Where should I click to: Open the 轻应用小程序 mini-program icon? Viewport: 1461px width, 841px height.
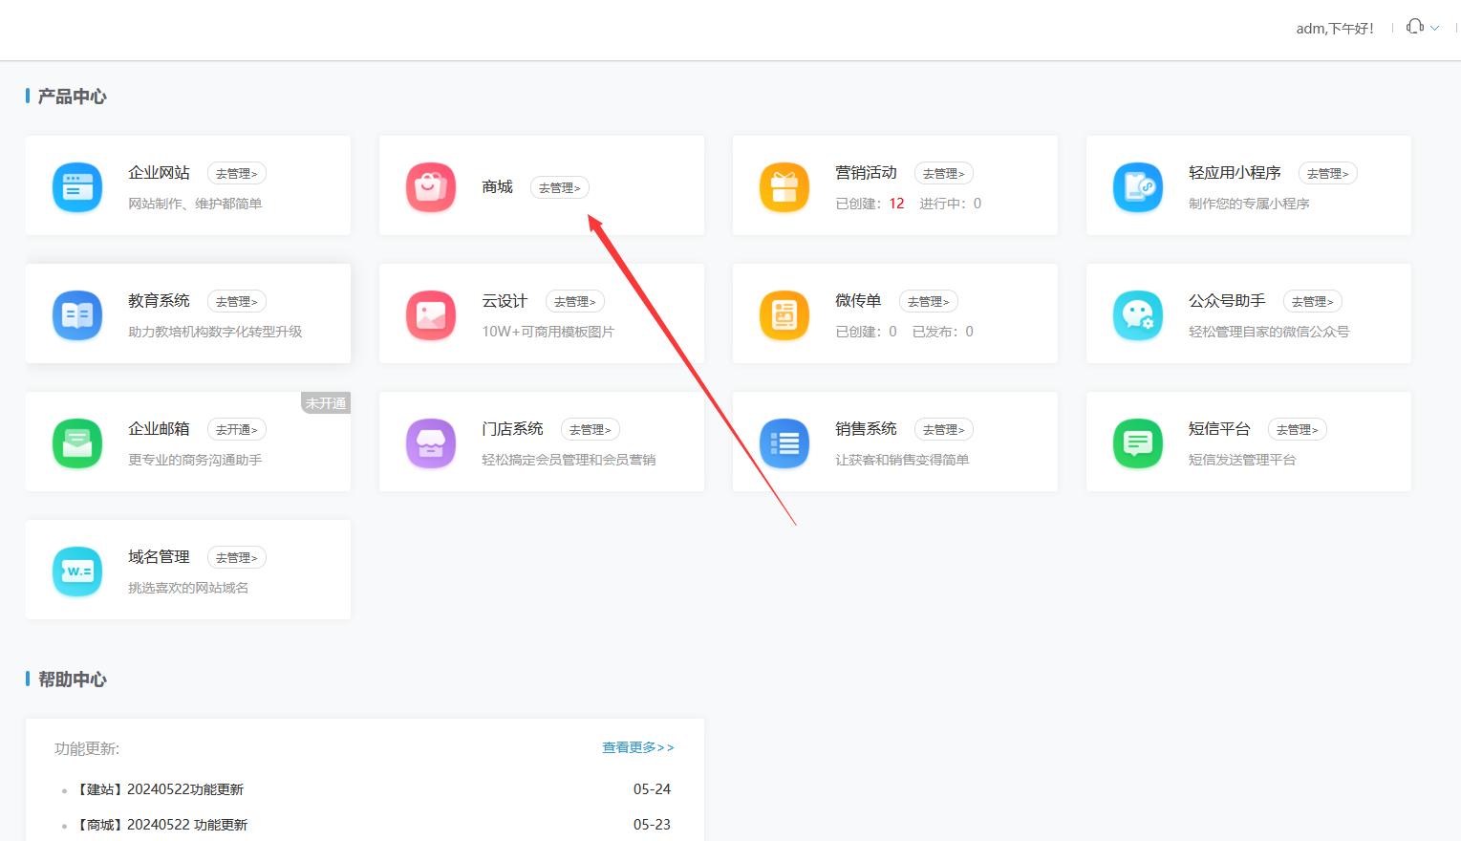click(1137, 187)
